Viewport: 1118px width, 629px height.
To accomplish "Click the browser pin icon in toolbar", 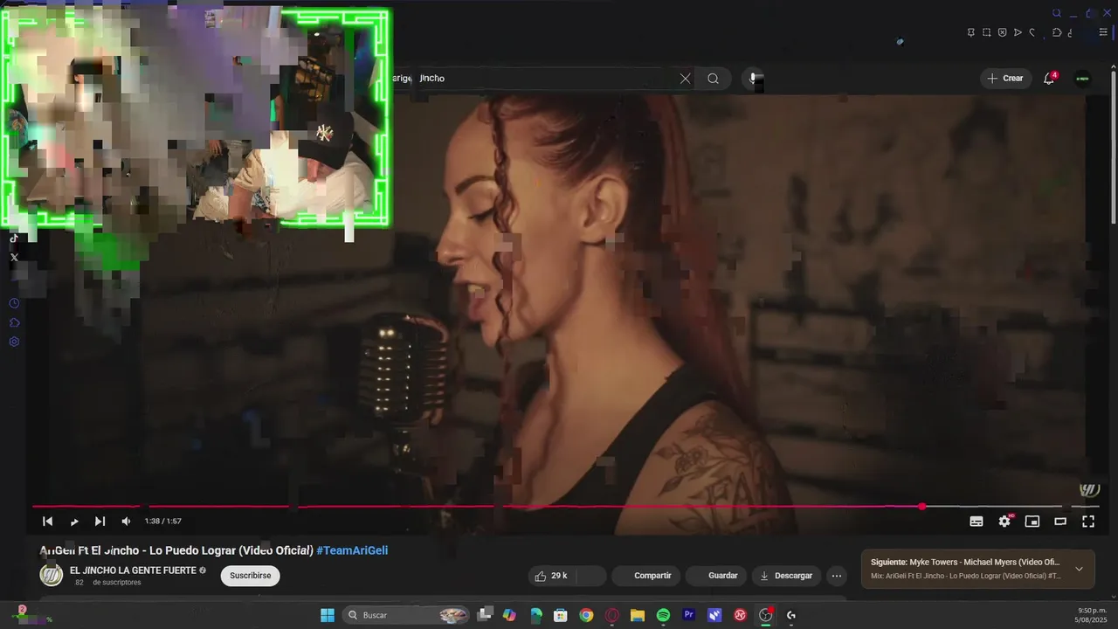I will pyautogui.click(x=970, y=32).
